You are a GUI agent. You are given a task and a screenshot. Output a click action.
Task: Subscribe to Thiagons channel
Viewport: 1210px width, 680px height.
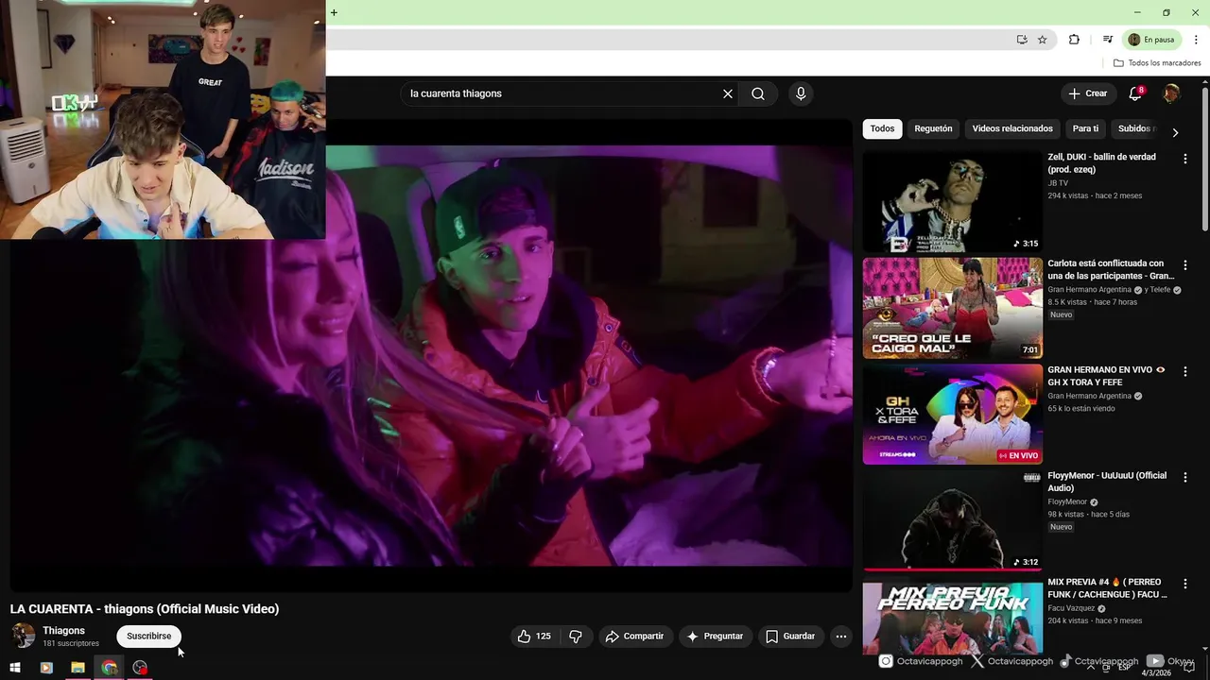(149, 637)
